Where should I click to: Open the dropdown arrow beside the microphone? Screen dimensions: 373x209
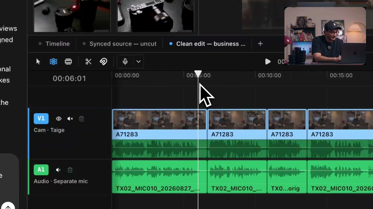point(138,62)
